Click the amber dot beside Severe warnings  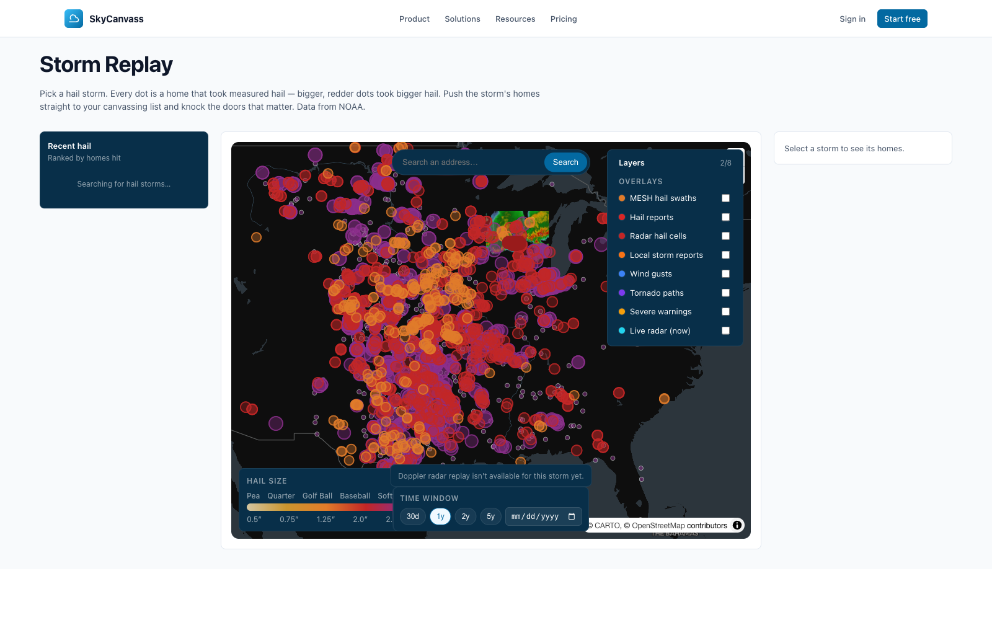point(622,312)
